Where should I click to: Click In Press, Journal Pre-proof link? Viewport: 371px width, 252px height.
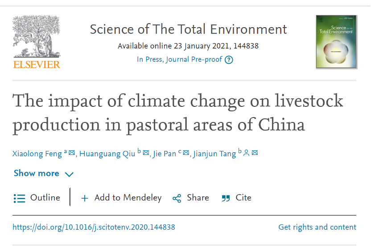click(x=179, y=60)
